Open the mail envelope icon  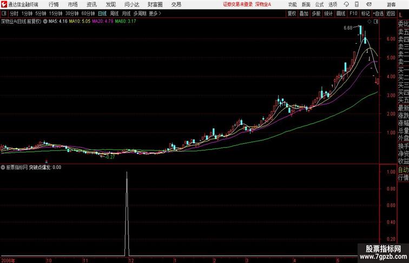click(x=369, y=4)
